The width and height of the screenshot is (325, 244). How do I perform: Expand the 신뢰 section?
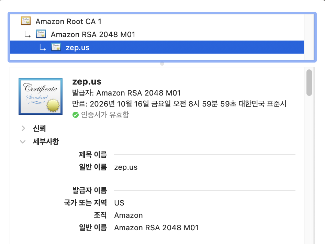[x=23, y=129]
